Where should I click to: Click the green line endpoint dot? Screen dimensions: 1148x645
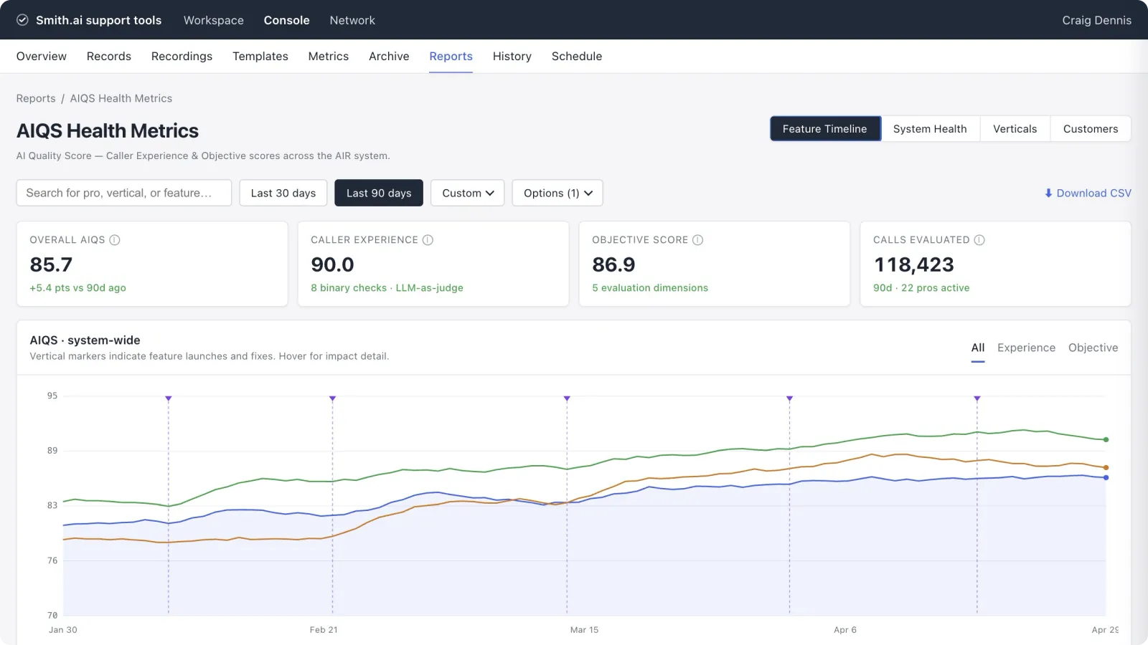1106,439
